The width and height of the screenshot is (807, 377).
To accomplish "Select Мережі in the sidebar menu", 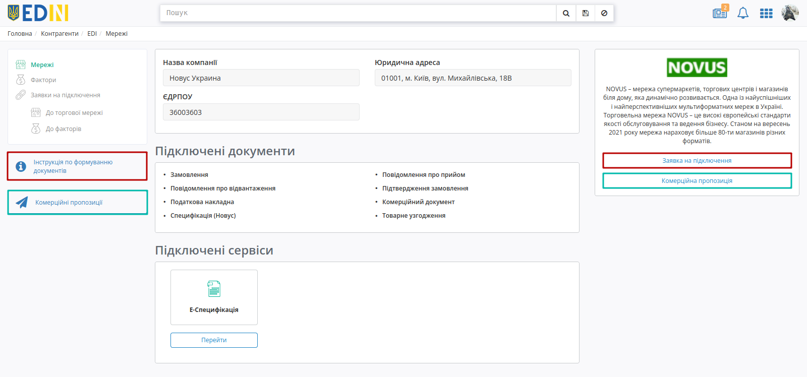I will (x=42, y=65).
